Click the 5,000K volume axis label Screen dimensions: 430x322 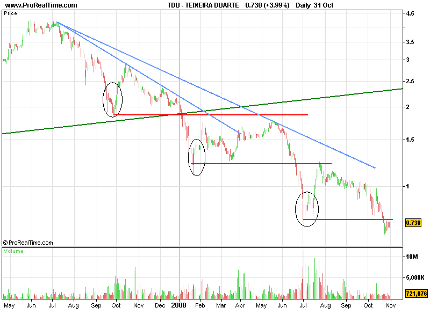click(415, 277)
